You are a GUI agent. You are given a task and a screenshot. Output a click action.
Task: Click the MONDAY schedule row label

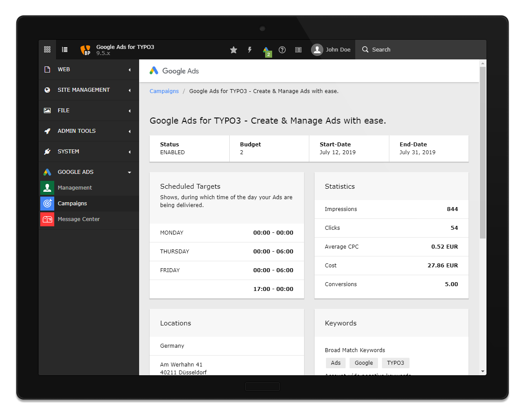pyautogui.click(x=171, y=233)
